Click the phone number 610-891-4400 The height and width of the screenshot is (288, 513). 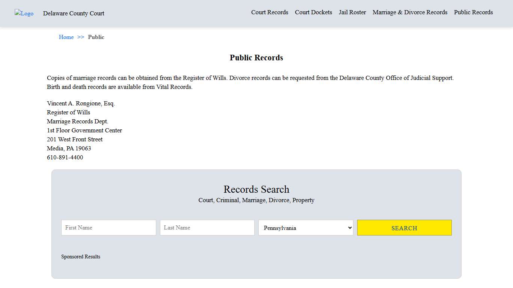tap(65, 157)
